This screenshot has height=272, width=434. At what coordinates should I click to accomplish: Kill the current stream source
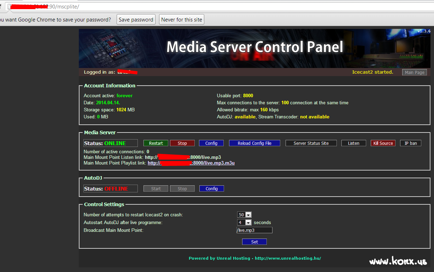pyautogui.click(x=383, y=143)
